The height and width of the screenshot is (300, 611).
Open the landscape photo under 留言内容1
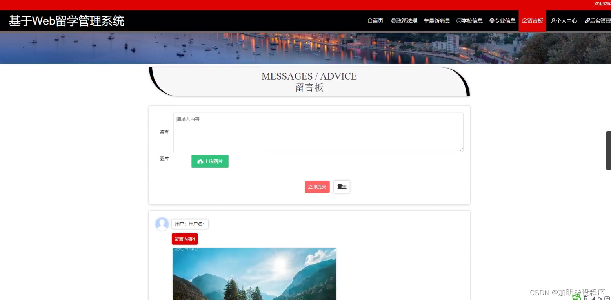click(254, 274)
